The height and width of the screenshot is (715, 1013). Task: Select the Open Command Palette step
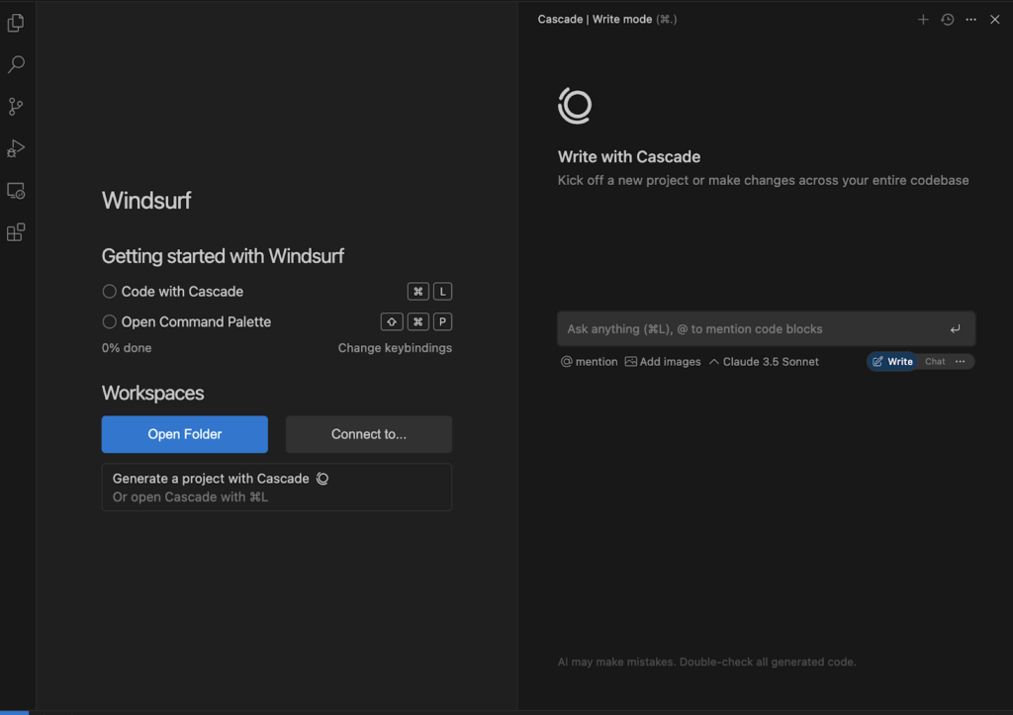tap(187, 321)
